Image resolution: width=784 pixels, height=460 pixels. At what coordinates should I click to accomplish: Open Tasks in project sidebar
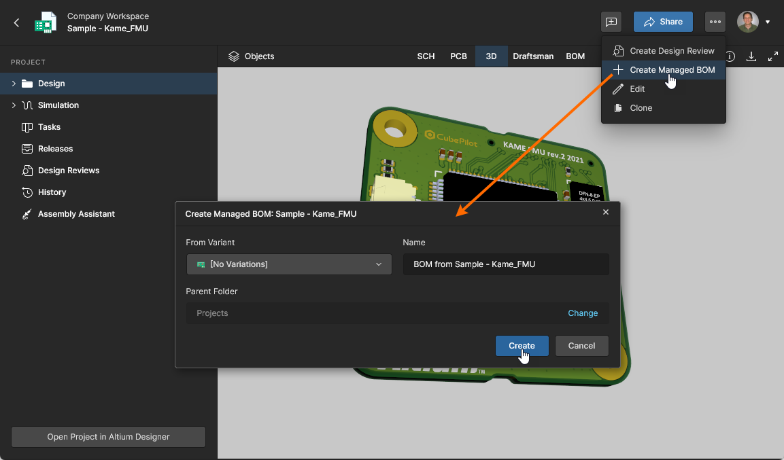tap(109, 127)
